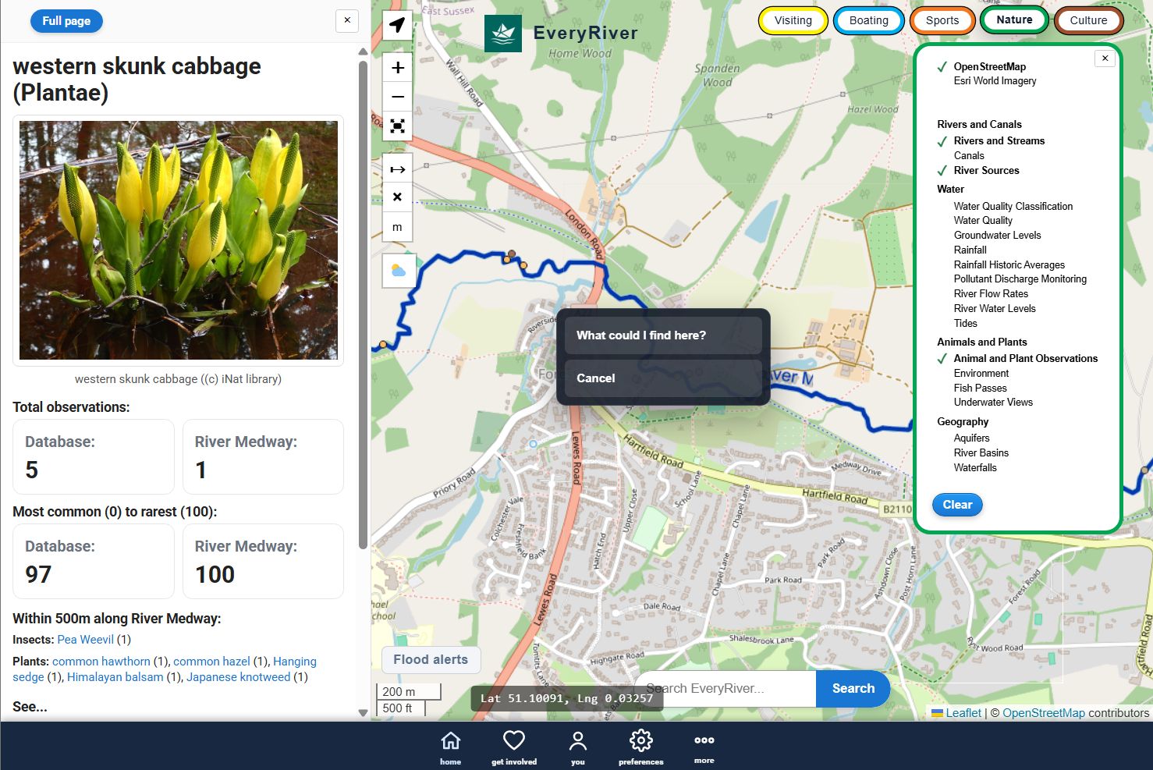
Task: Select the measure distance arrow tool
Action: tap(398, 169)
